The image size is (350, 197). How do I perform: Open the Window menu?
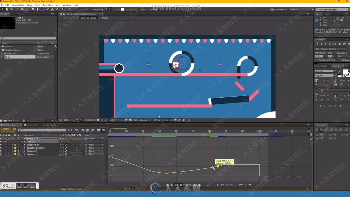pyautogui.click(x=67, y=5)
